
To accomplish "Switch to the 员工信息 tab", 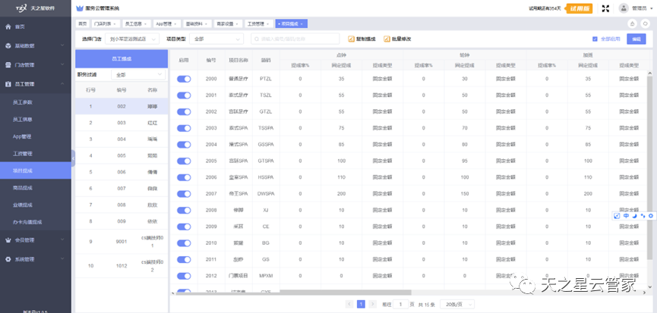I will click(x=131, y=23).
